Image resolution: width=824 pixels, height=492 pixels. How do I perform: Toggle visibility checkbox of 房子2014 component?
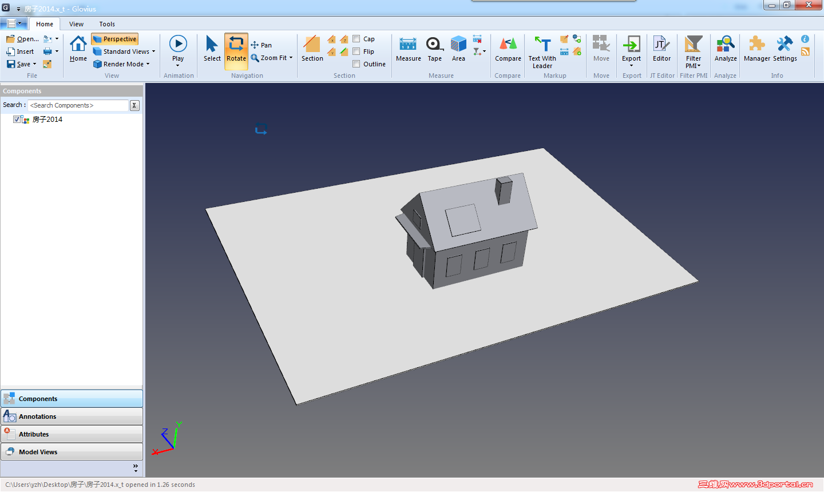click(17, 119)
